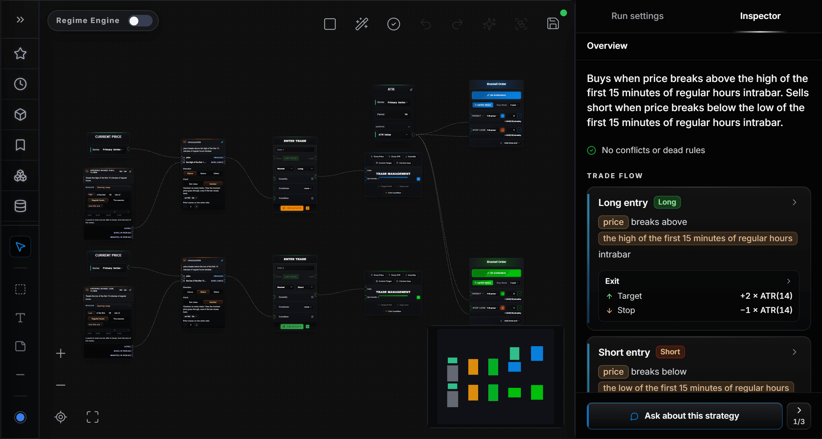The image size is (822, 439).
Task: Select the Text tool in sidebar
Action: point(20,318)
